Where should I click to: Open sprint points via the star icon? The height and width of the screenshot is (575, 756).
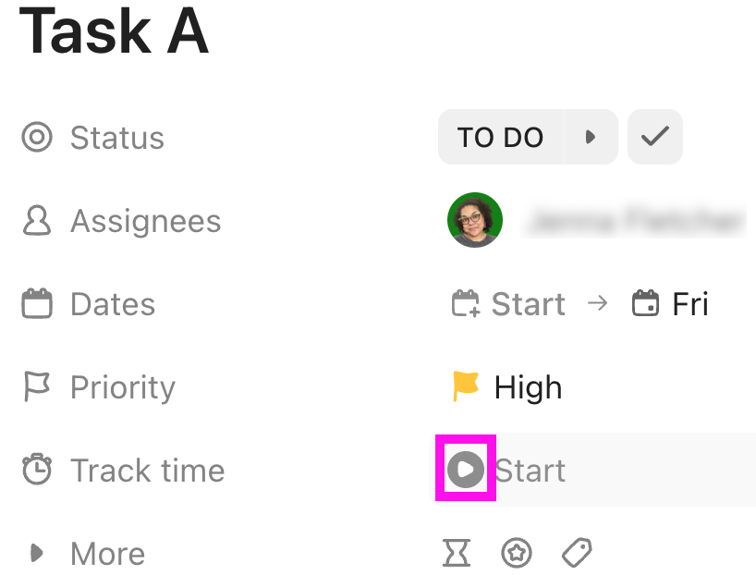tap(517, 552)
